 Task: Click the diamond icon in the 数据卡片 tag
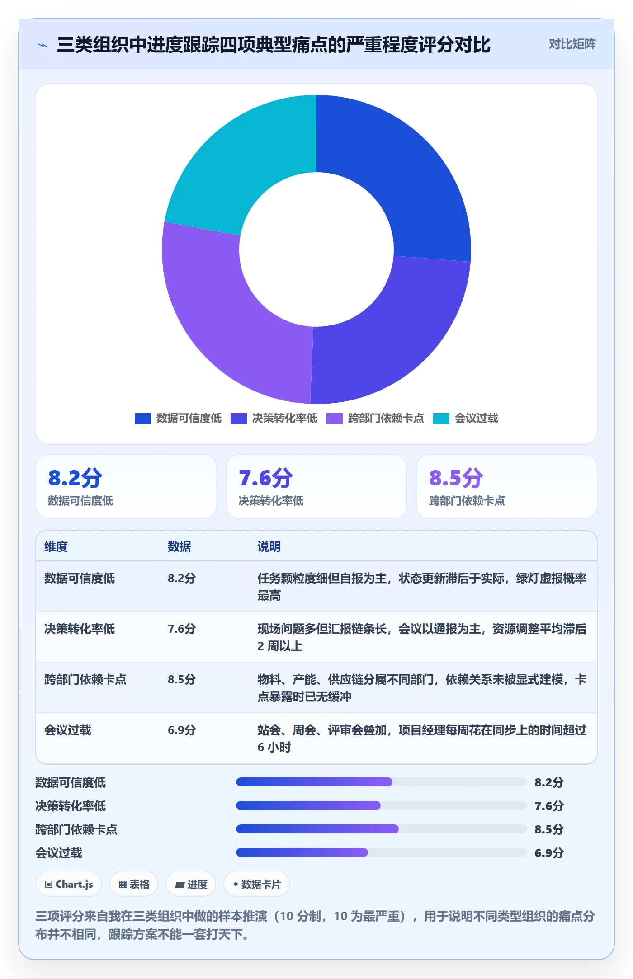click(x=236, y=884)
